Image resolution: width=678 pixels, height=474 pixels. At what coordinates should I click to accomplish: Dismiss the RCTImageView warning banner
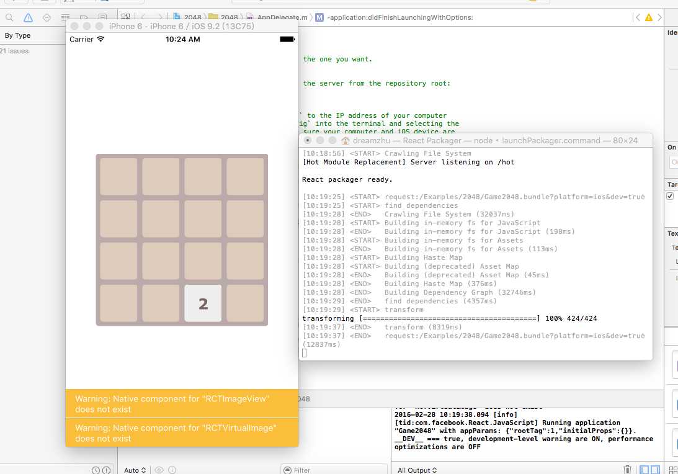tap(182, 404)
